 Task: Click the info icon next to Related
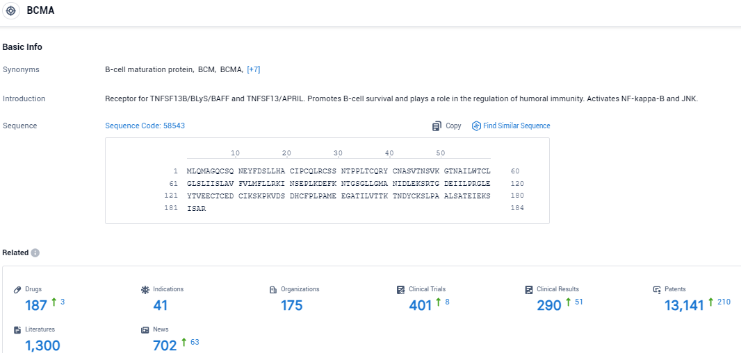(35, 253)
